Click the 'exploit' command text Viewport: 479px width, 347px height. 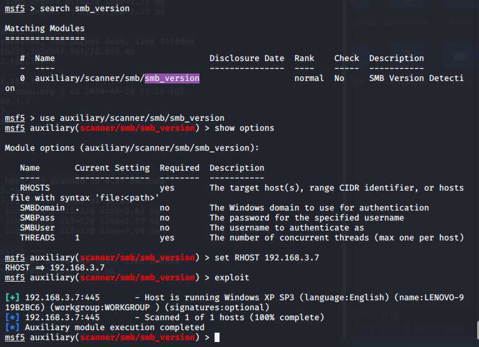coord(232,278)
